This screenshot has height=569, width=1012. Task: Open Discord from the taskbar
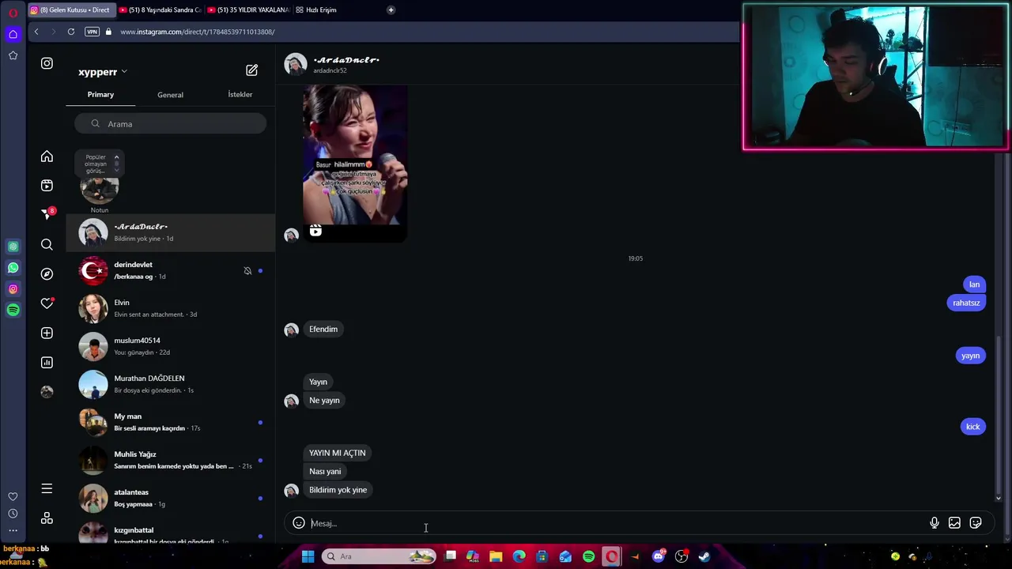[x=659, y=556]
